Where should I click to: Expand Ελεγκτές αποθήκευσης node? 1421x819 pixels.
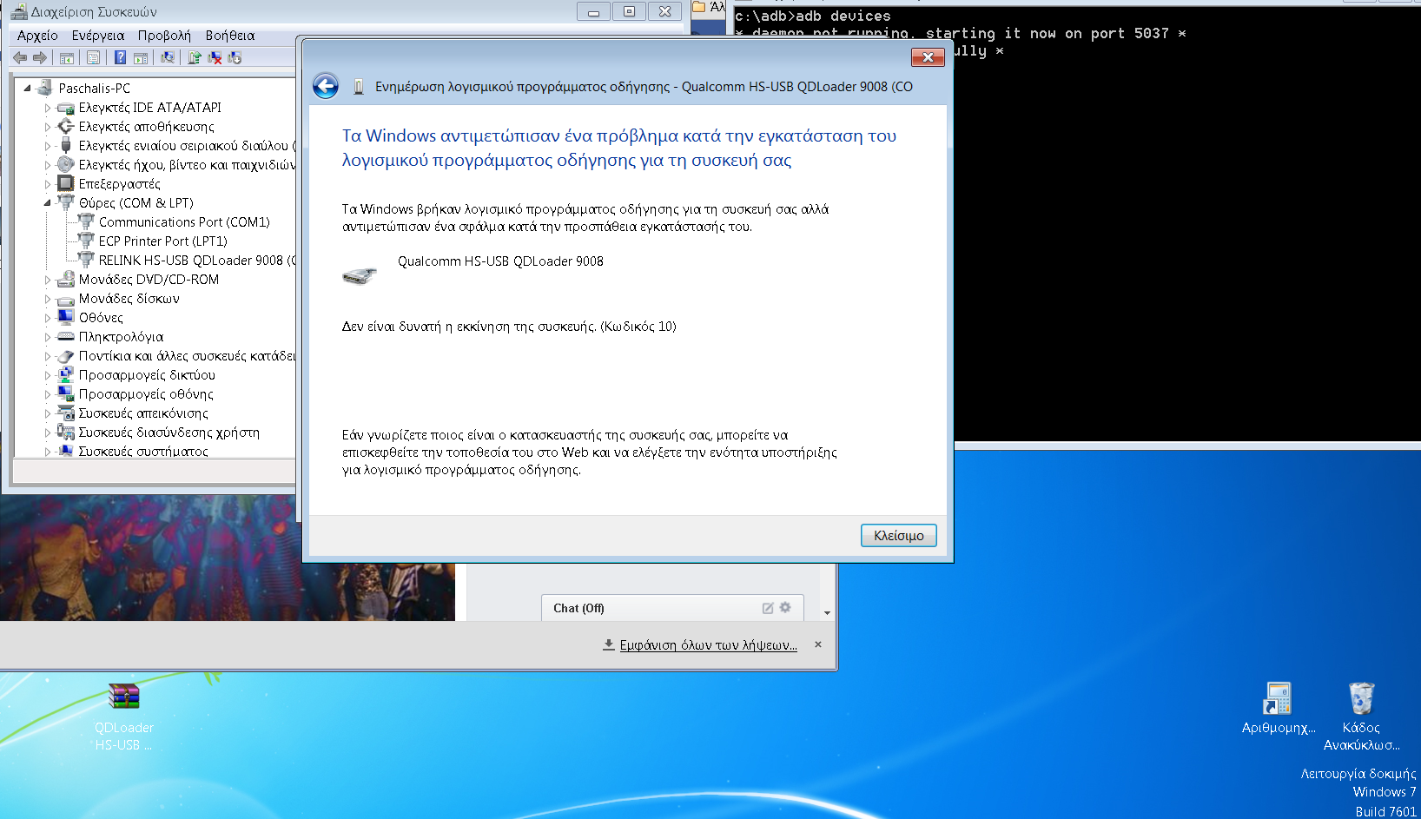pyautogui.click(x=48, y=127)
